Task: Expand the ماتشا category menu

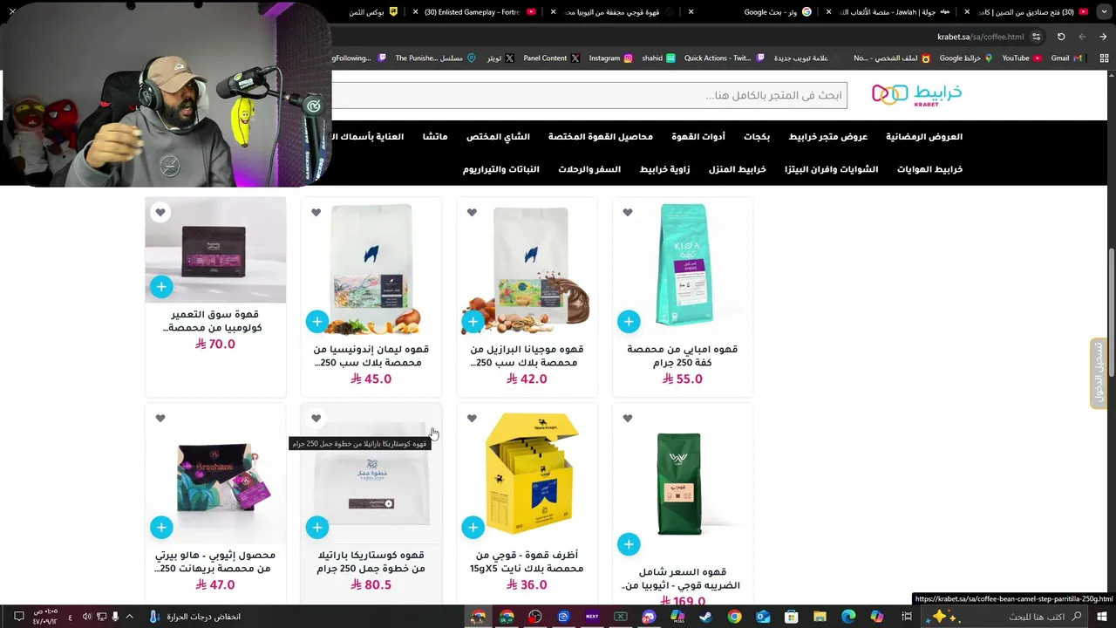Action: (x=435, y=137)
